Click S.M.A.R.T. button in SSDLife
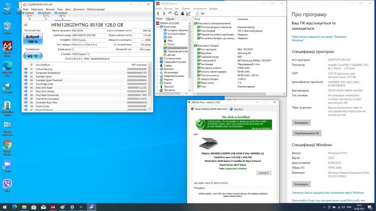The width and height of the screenshot is (376, 211). coord(264,173)
